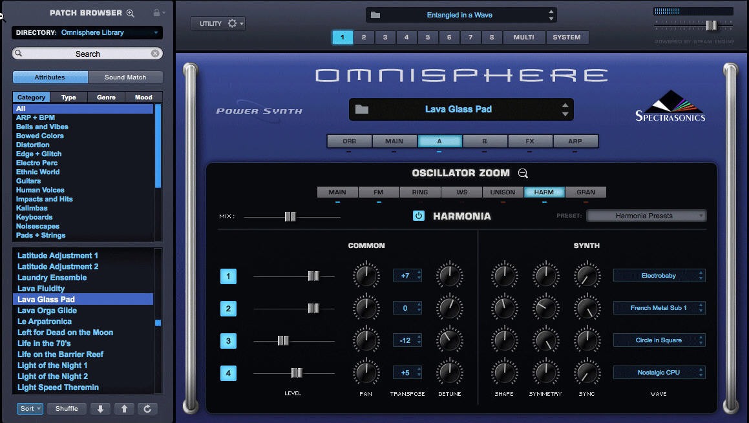
Task: Click the refresh browser icon
Action: coord(147,409)
